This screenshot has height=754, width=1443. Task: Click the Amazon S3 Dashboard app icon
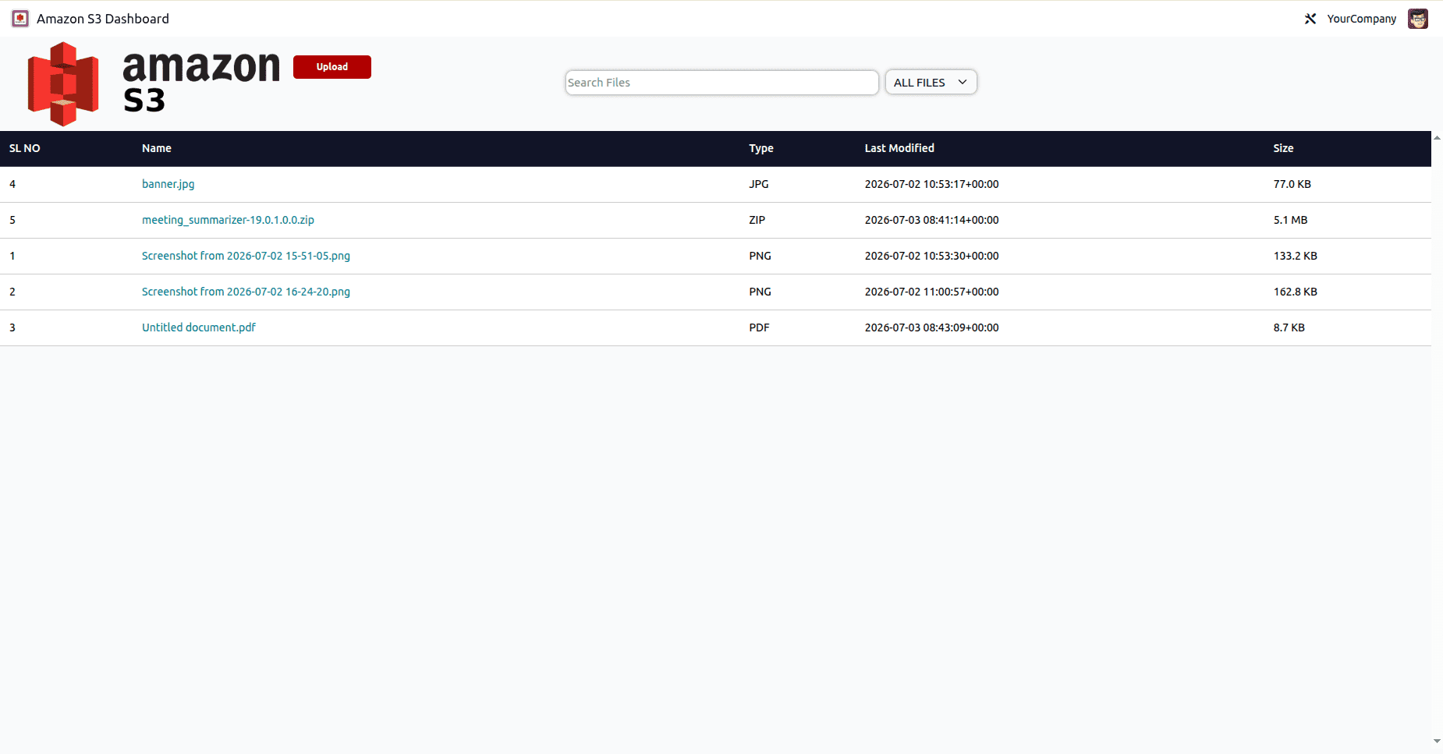coord(20,19)
